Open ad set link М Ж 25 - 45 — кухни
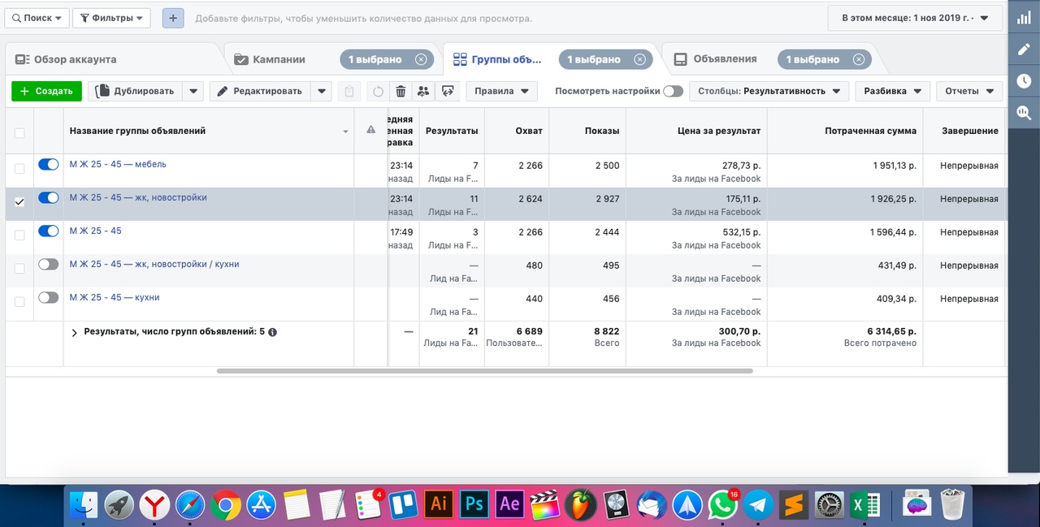The width and height of the screenshot is (1040, 527). point(115,297)
